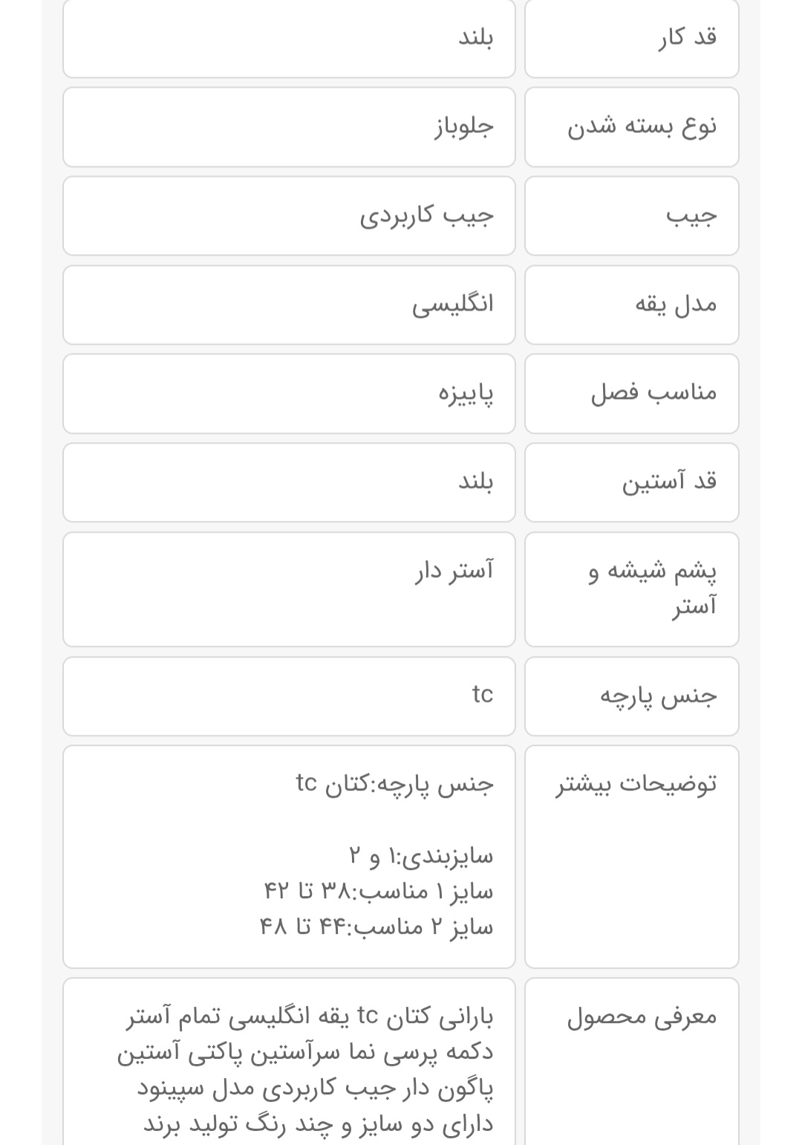Click the 'مدل یقه' label cell
802x1145 pixels.
(631, 305)
